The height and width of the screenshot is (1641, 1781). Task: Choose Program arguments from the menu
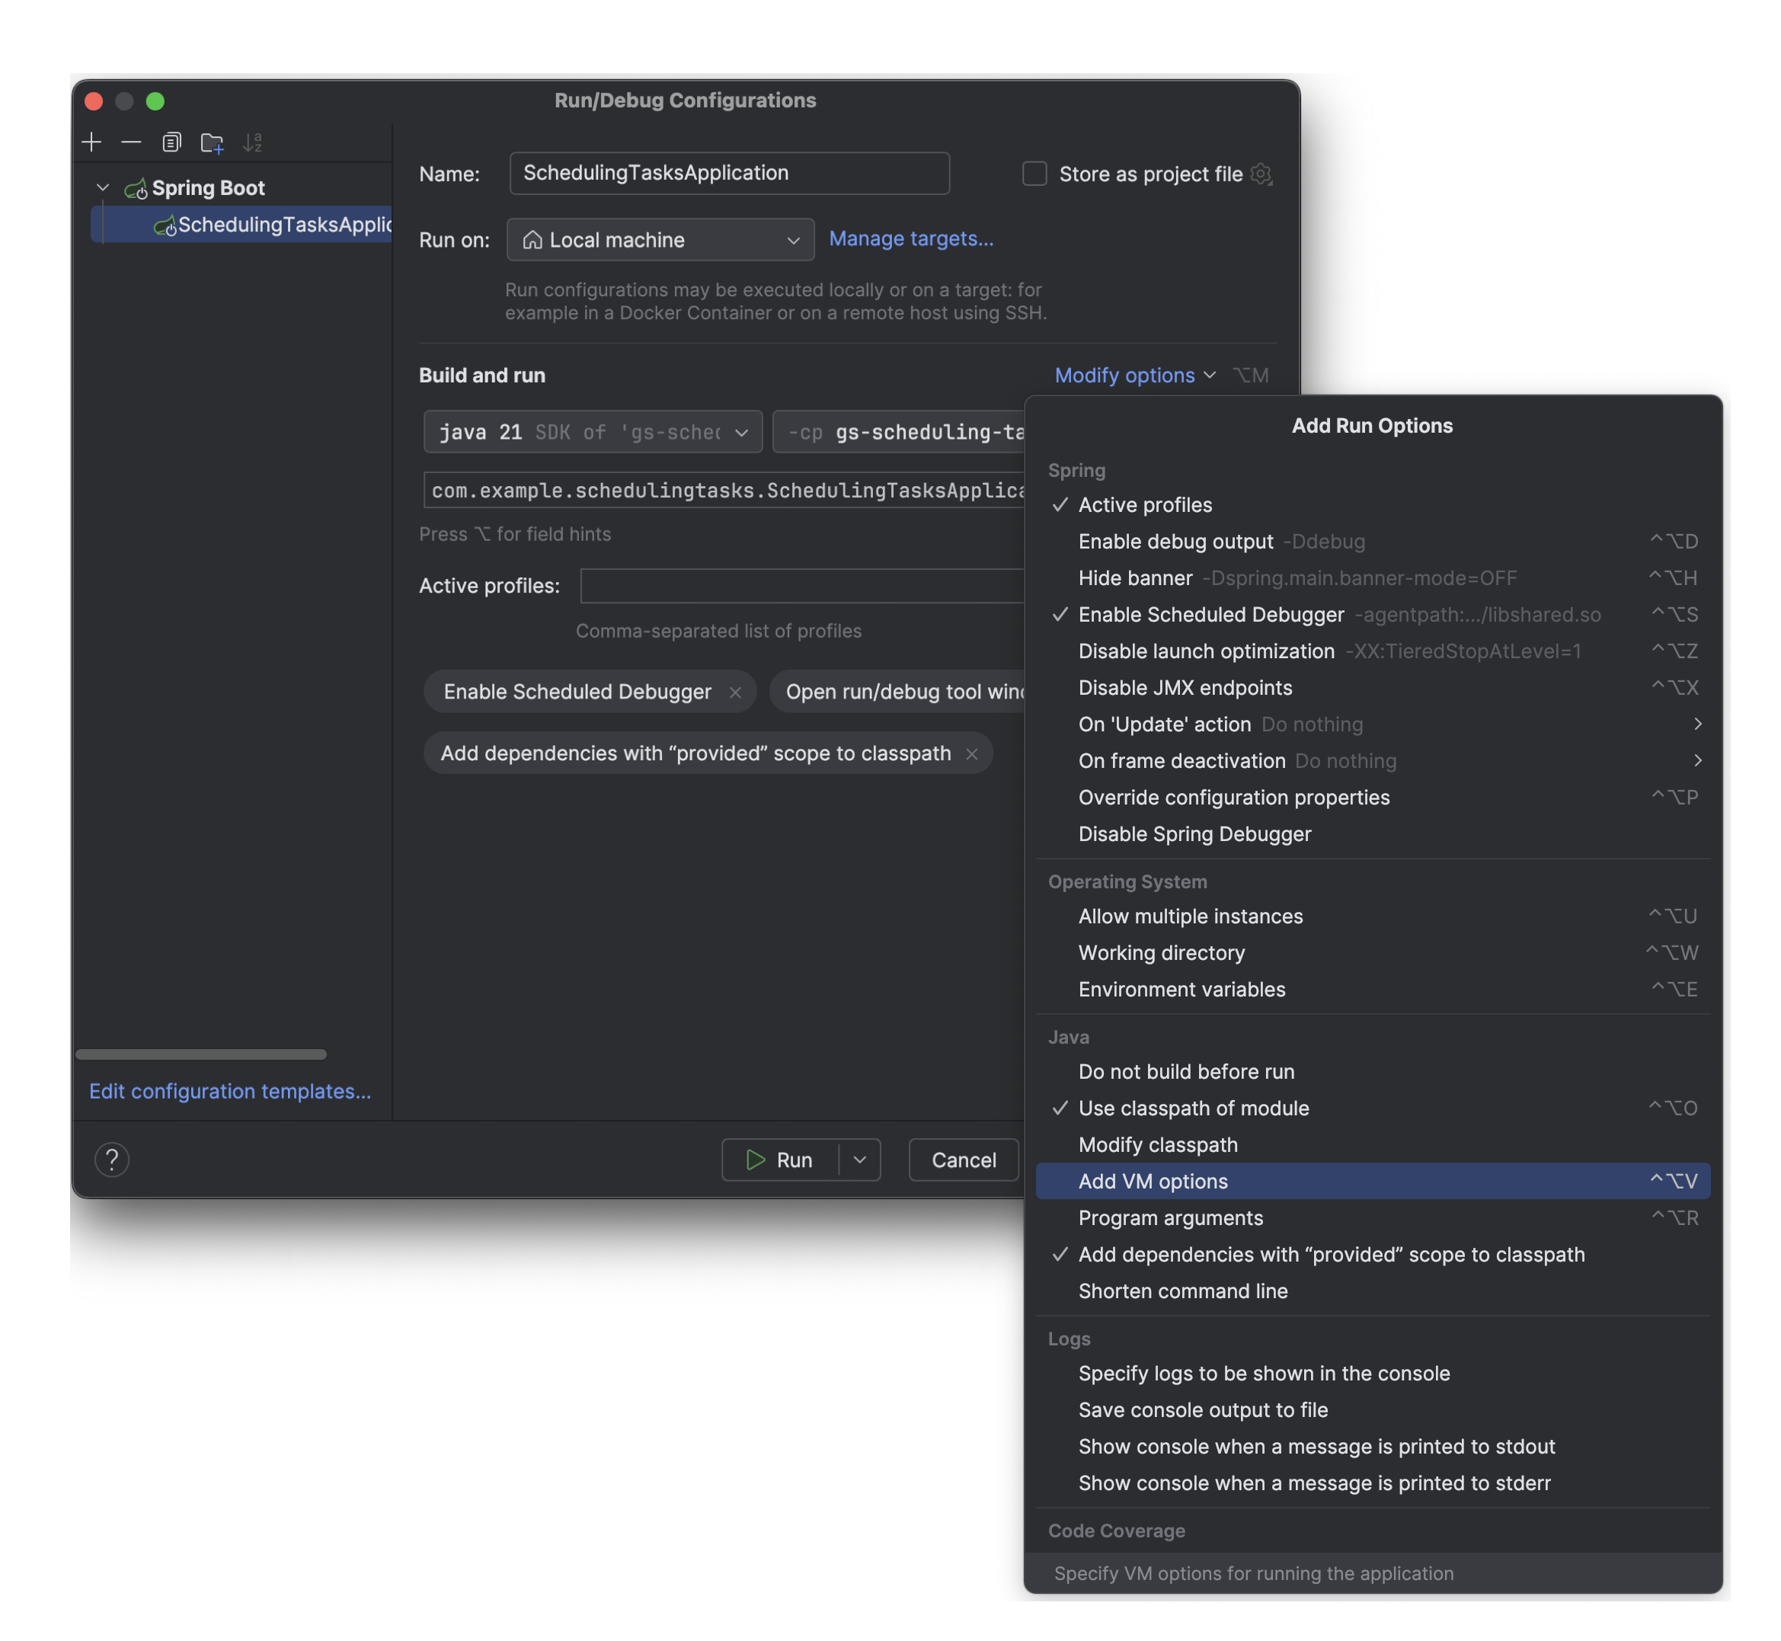(1170, 1217)
